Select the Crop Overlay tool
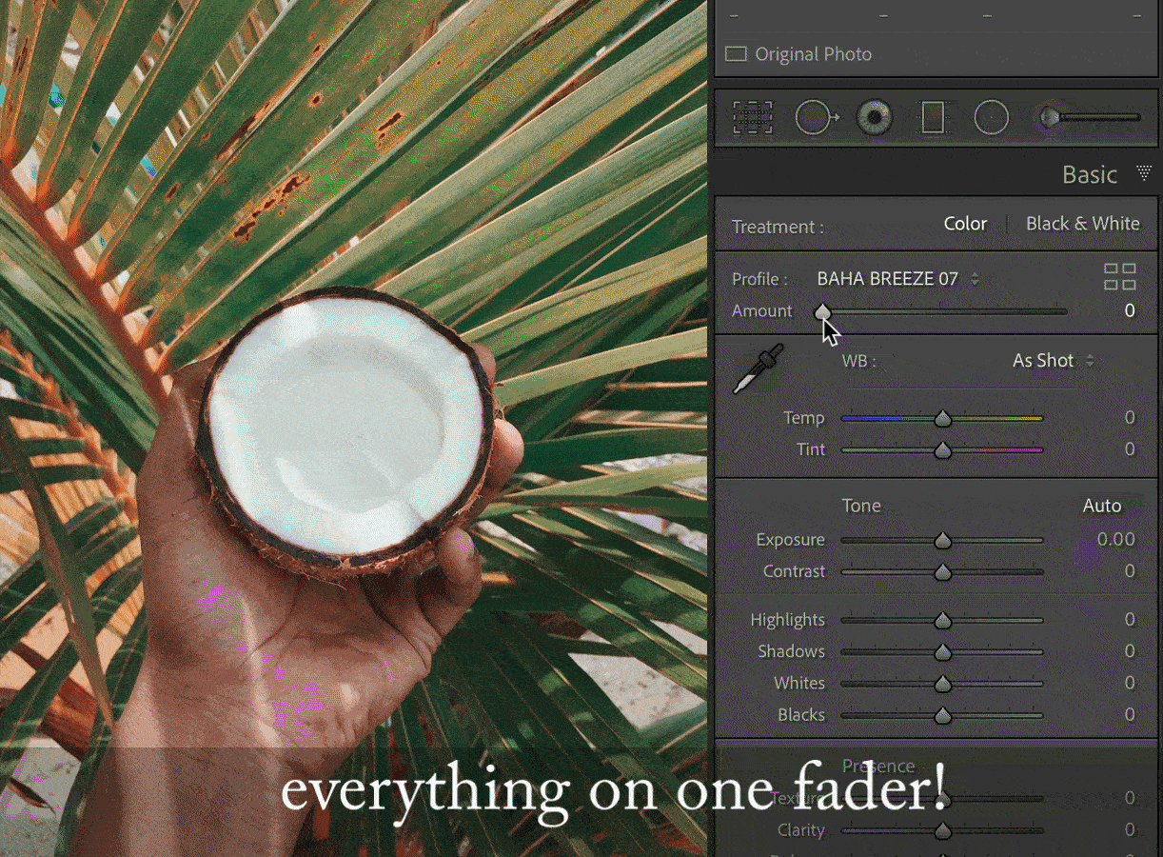Viewport: 1163px width, 857px height. pos(752,118)
